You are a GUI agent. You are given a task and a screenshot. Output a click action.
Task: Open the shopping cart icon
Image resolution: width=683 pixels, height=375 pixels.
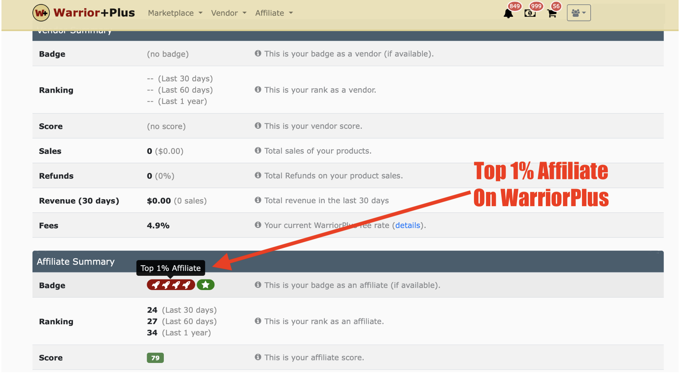pos(552,13)
